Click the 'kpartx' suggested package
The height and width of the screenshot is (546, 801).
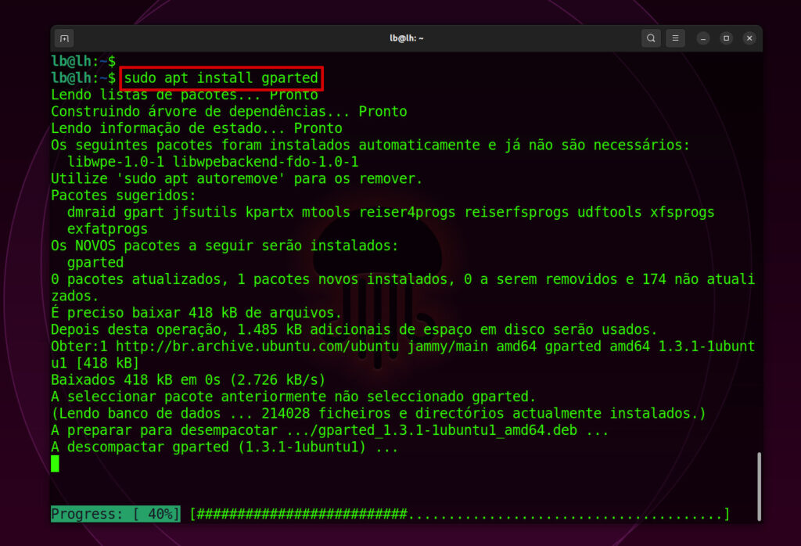click(270, 213)
